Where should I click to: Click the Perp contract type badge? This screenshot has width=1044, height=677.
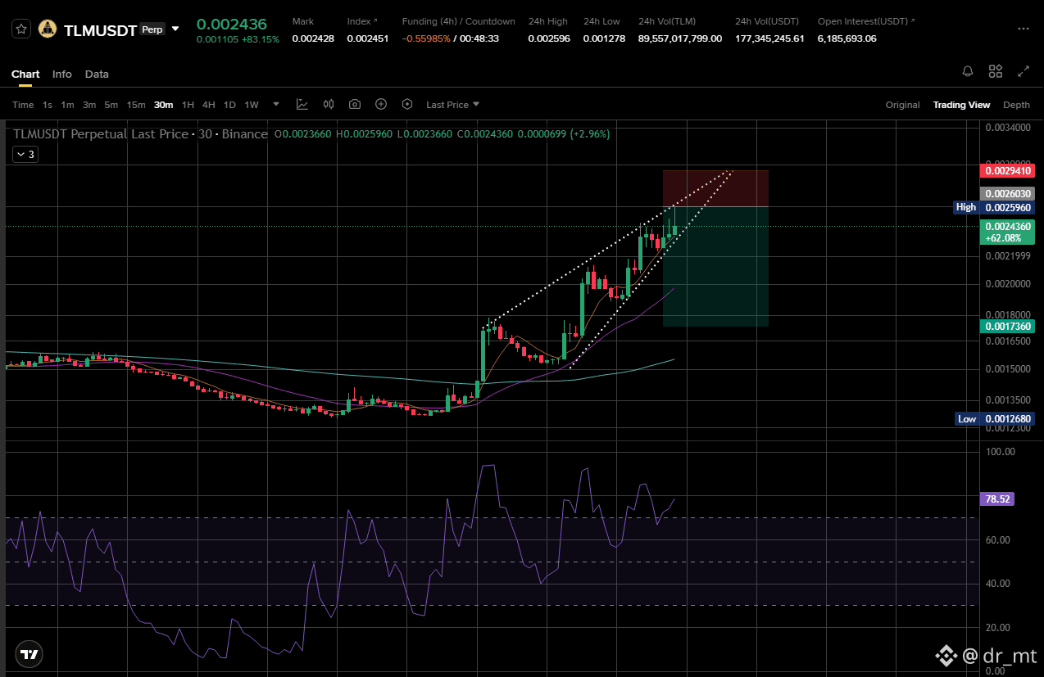click(152, 29)
